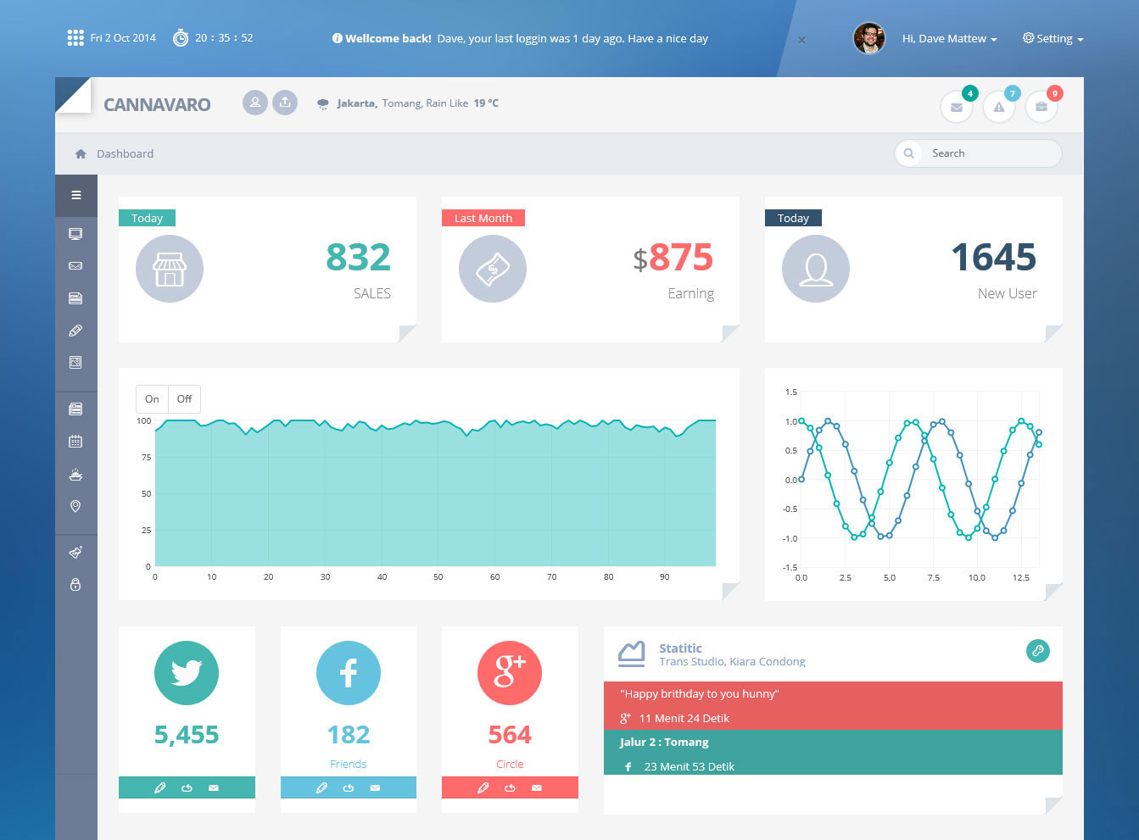Open the calendar icon in the sidebar
This screenshot has height=840, width=1139.
[x=75, y=441]
